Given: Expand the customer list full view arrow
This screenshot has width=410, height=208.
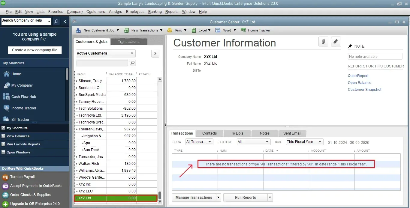Looking at the screenshot, I should tap(155, 53).
